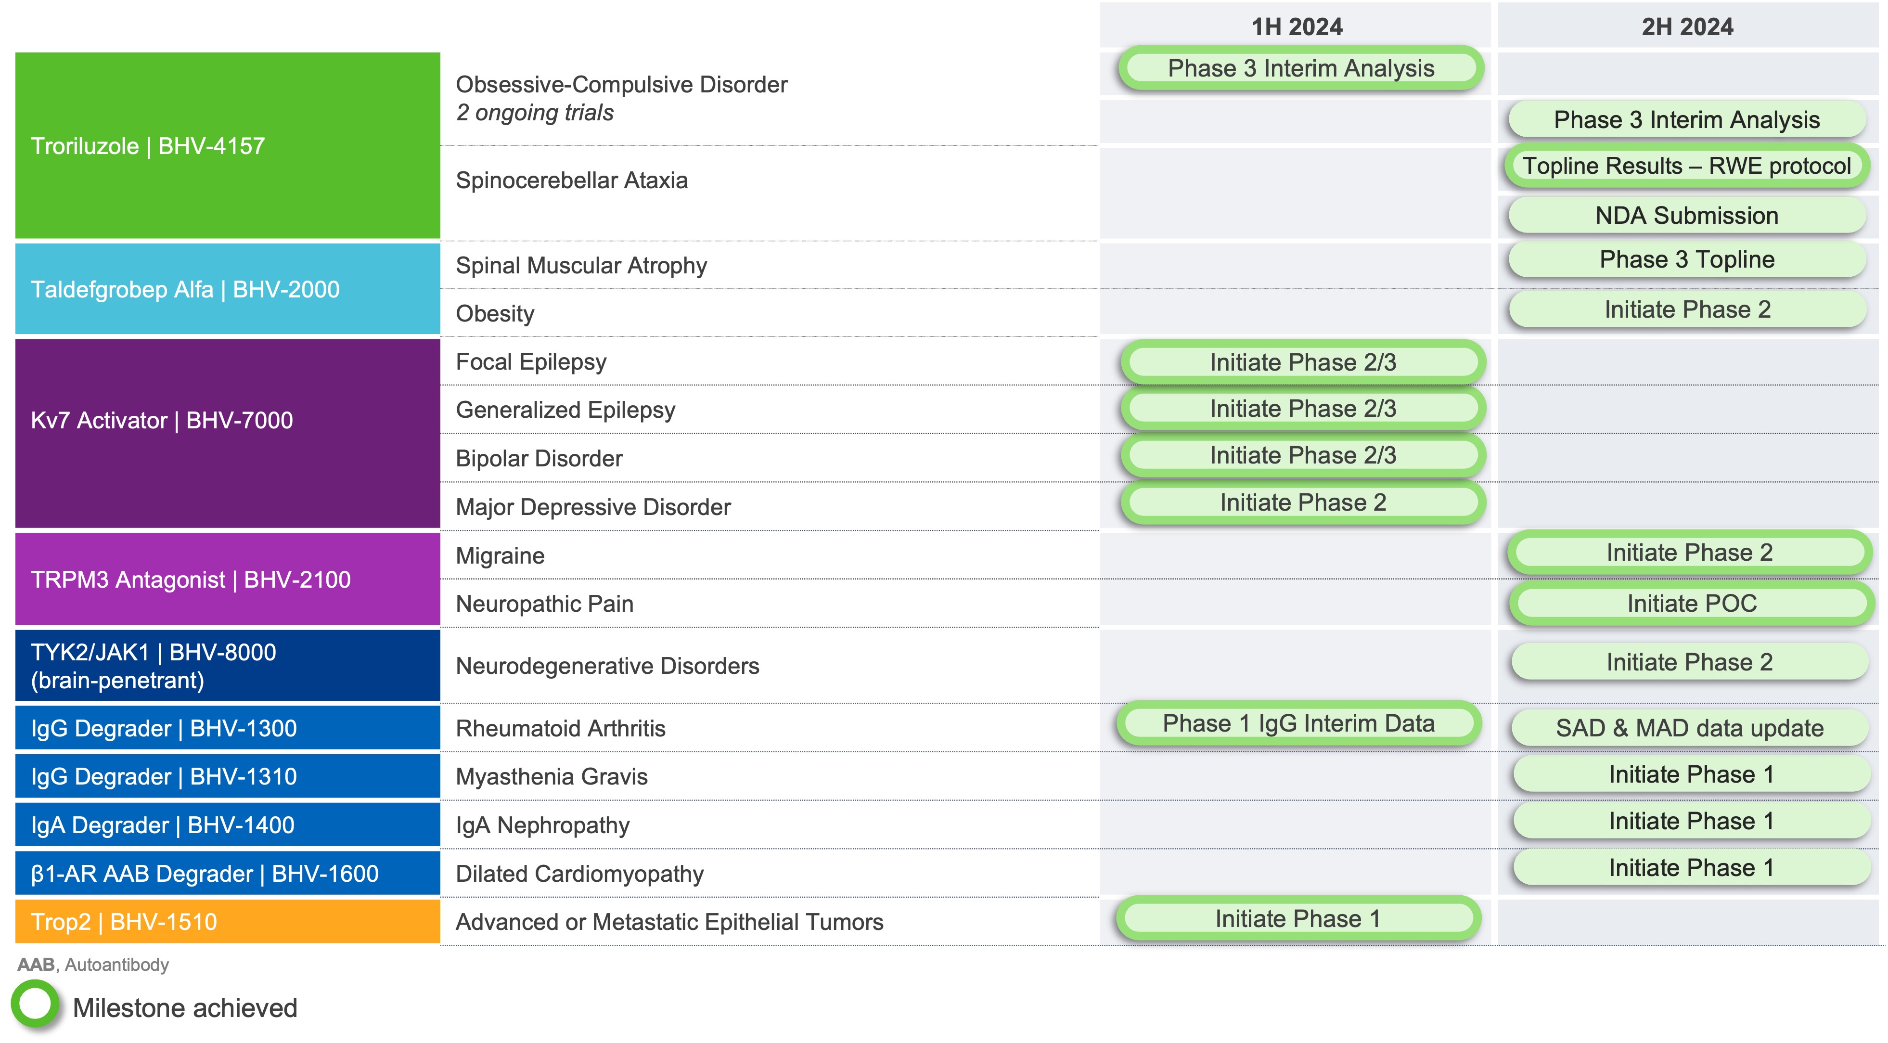Click the Phase 3 Topline milestone pill

point(1686,259)
